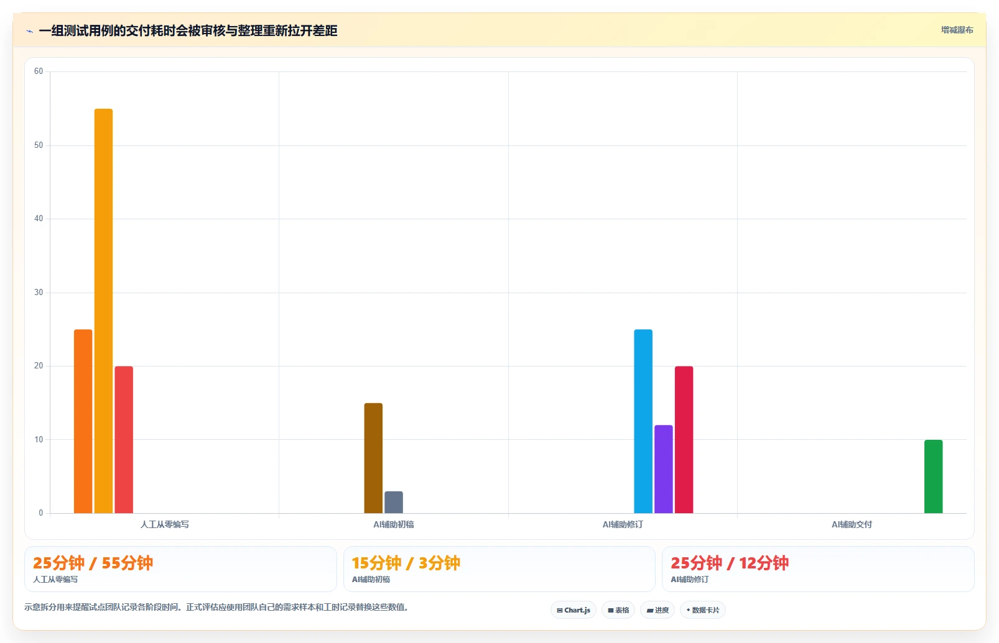Click the small icon before the chart title
Screen dimensions: 999x643
point(29,31)
